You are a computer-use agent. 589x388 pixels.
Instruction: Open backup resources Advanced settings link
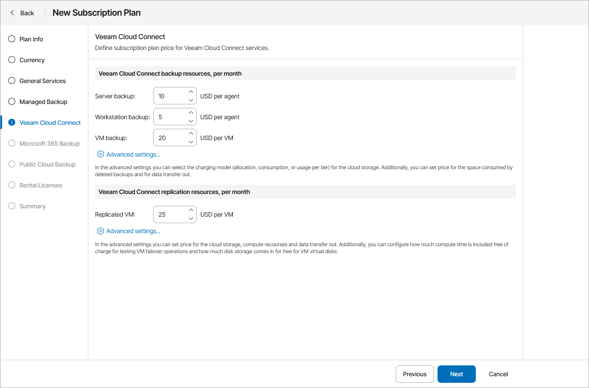coord(133,154)
